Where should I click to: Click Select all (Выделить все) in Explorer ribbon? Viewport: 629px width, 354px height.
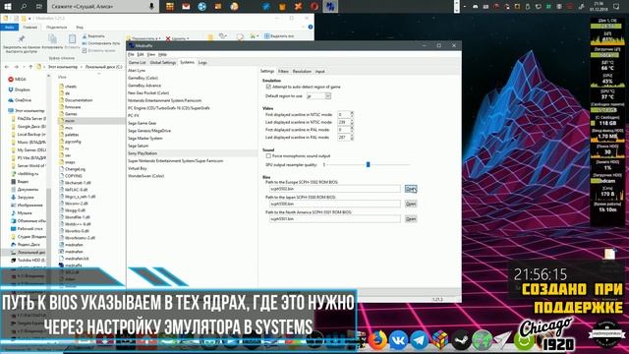(x=279, y=36)
